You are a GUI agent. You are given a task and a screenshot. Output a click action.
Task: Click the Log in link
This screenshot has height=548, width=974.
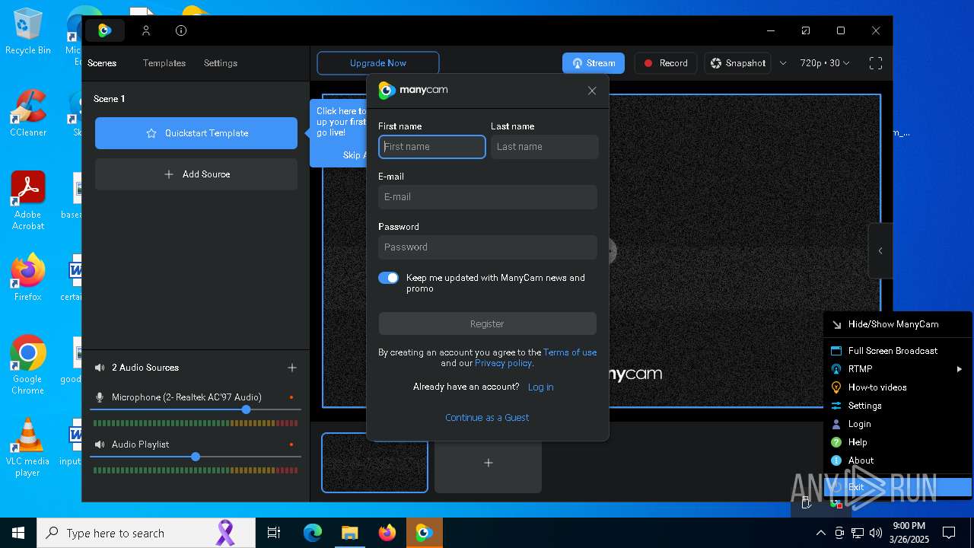[x=541, y=387]
